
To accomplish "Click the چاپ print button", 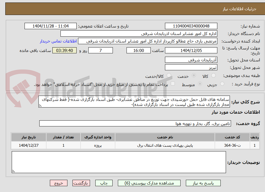I will coord(104,183).
